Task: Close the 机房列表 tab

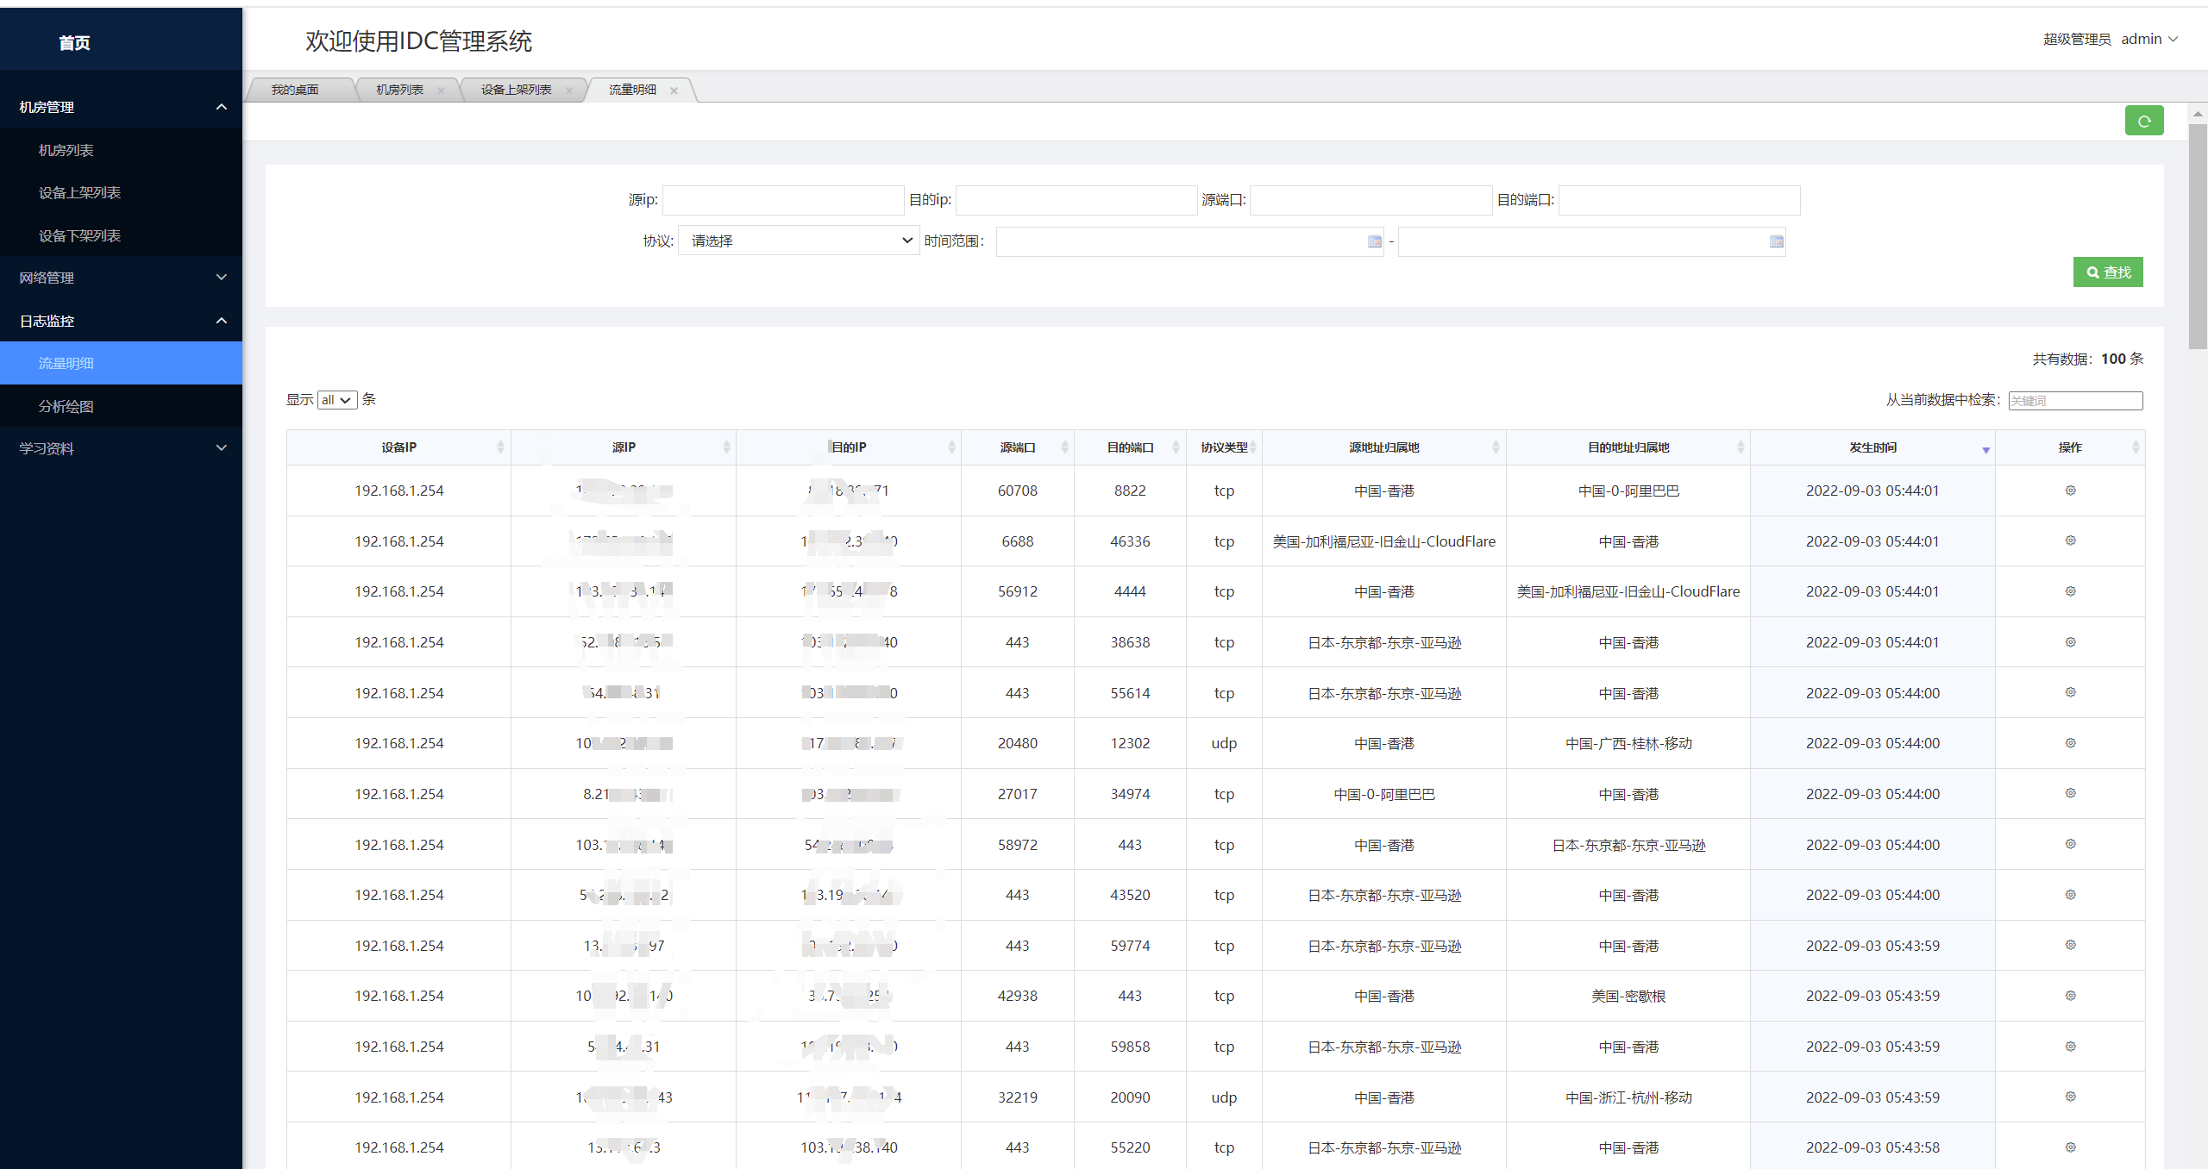Action: [441, 91]
